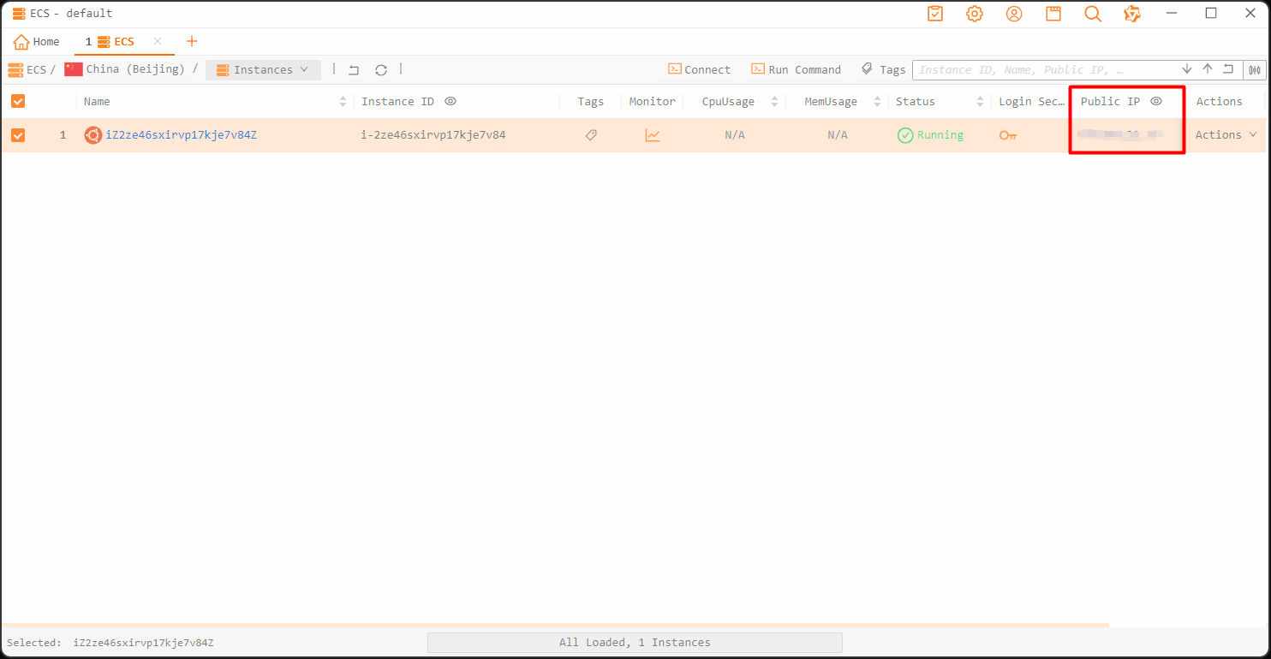Image resolution: width=1271 pixels, height=659 pixels.
Task: Open global search magnifier icon
Action: click(1093, 14)
